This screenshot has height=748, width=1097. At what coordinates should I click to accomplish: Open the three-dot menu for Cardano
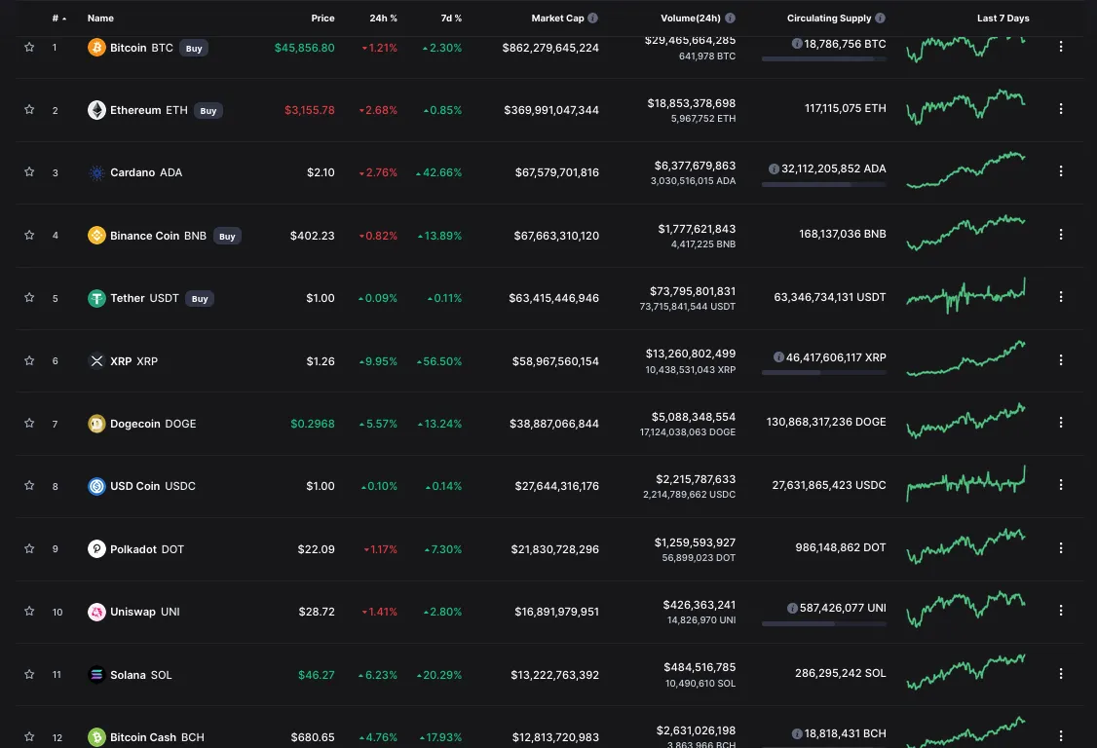1061,170
